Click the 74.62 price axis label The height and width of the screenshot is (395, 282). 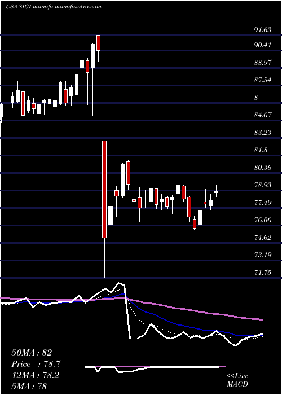263,238
